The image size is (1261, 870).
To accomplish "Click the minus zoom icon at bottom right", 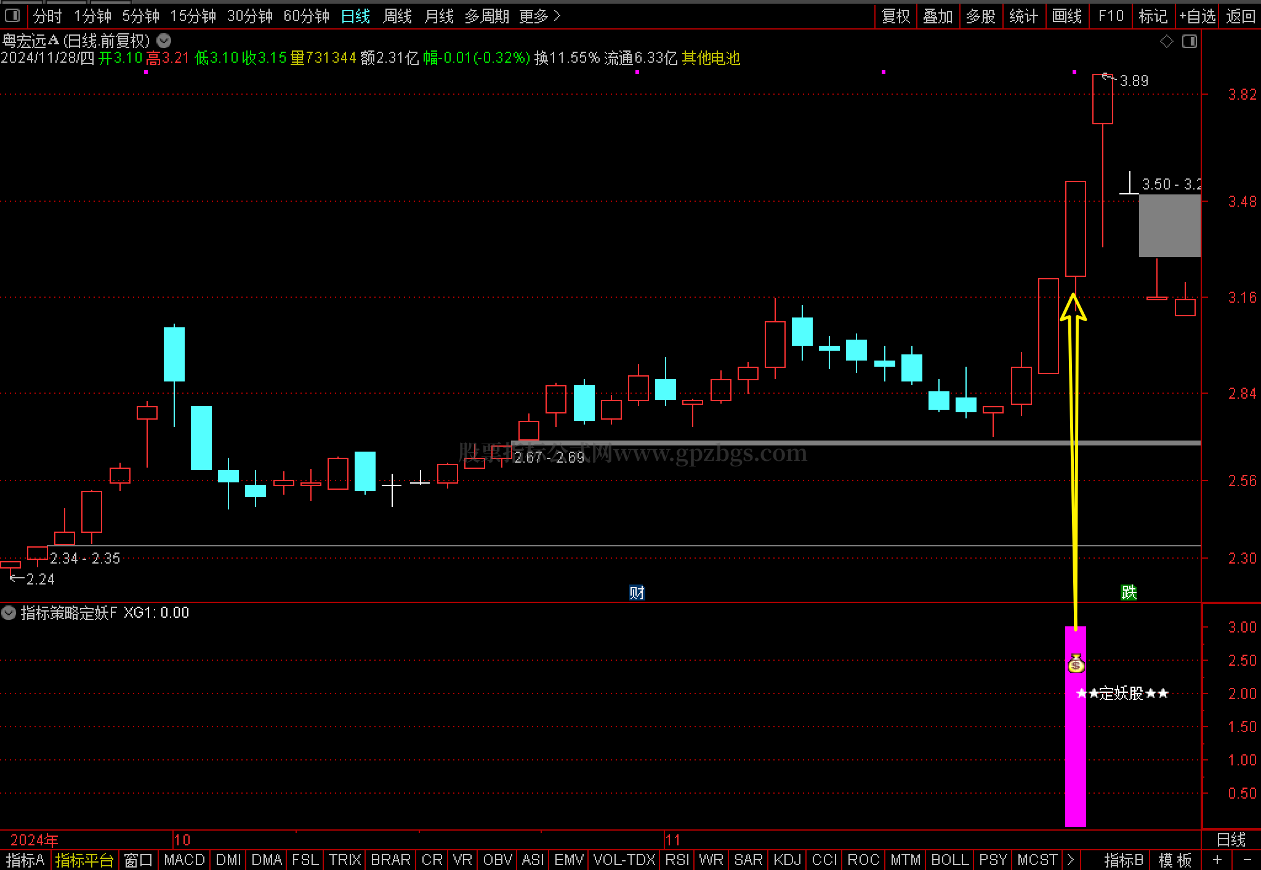I will click(1247, 860).
